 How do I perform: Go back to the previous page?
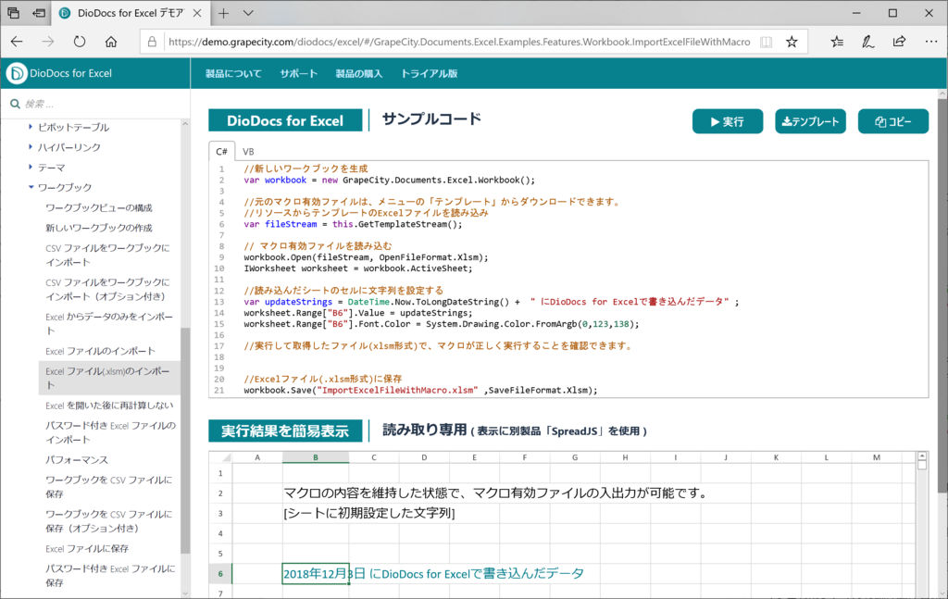pyautogui.click(x=17, y=42)
